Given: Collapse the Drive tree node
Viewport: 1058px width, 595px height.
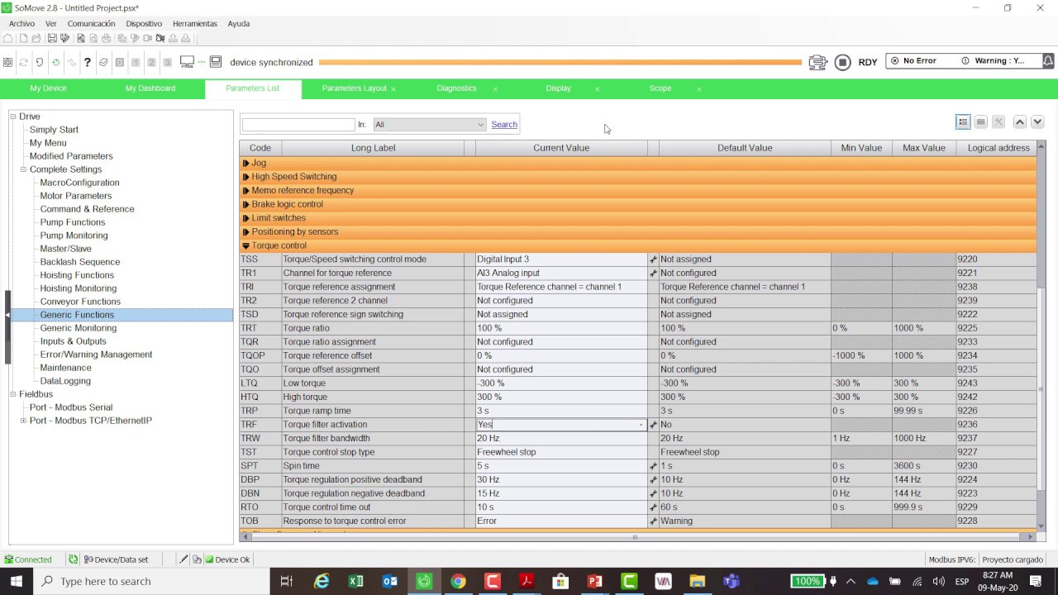Looking at the screenshot, I should pyautogui.click(x=13, y=117).
